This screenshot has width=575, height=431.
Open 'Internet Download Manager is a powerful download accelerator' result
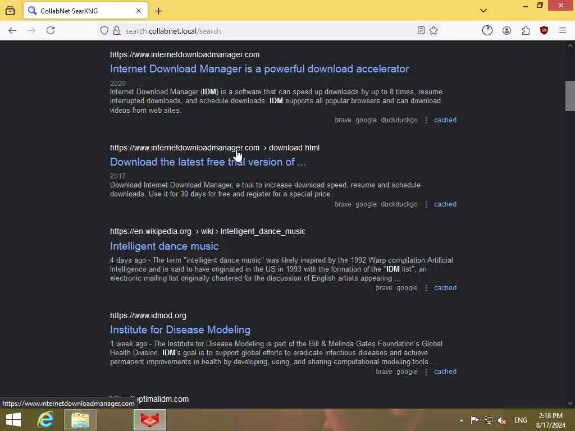tap(259, 69)
